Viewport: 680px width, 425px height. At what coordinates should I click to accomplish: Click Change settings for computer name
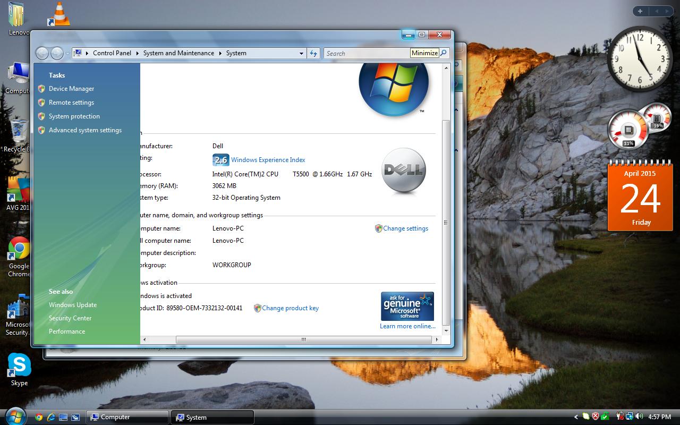click(x=405, y=228)
